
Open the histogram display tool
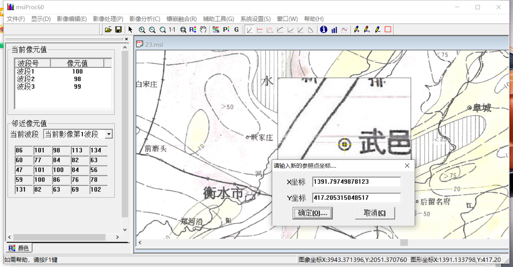pyautogui.click(x=334, y=30)
